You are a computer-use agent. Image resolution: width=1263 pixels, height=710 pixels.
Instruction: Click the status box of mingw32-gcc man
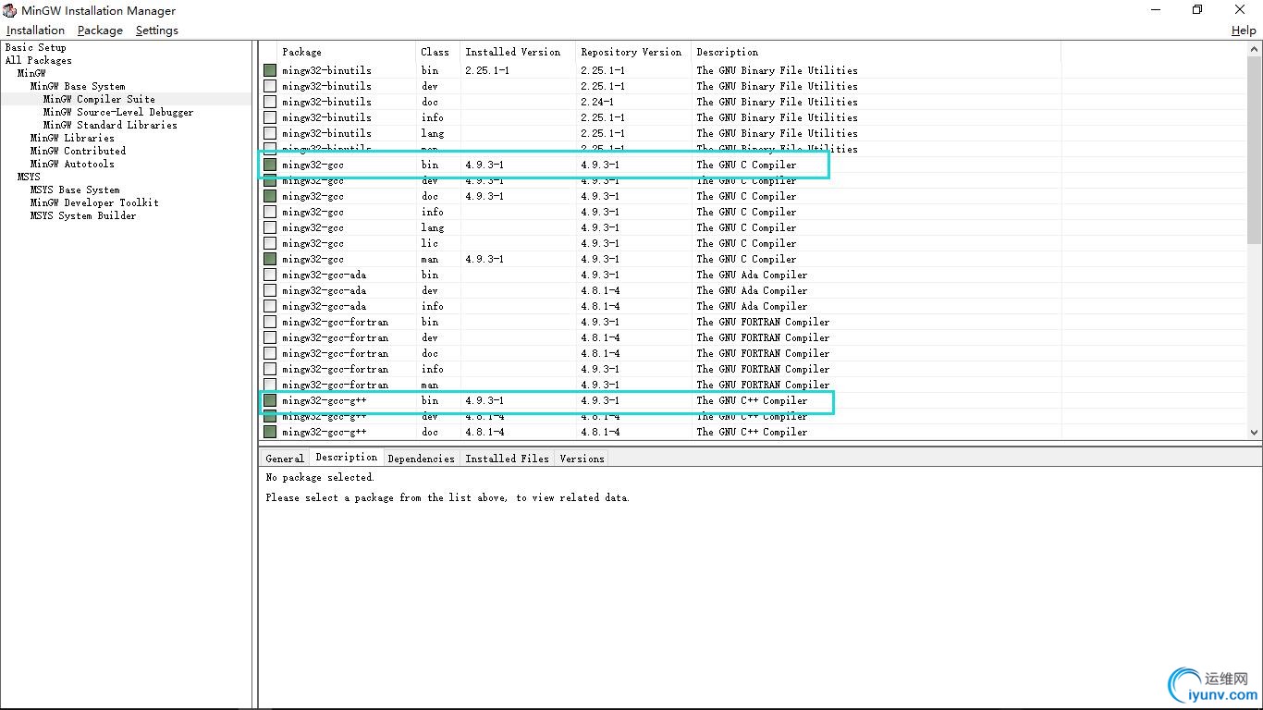tap(270, 259)
